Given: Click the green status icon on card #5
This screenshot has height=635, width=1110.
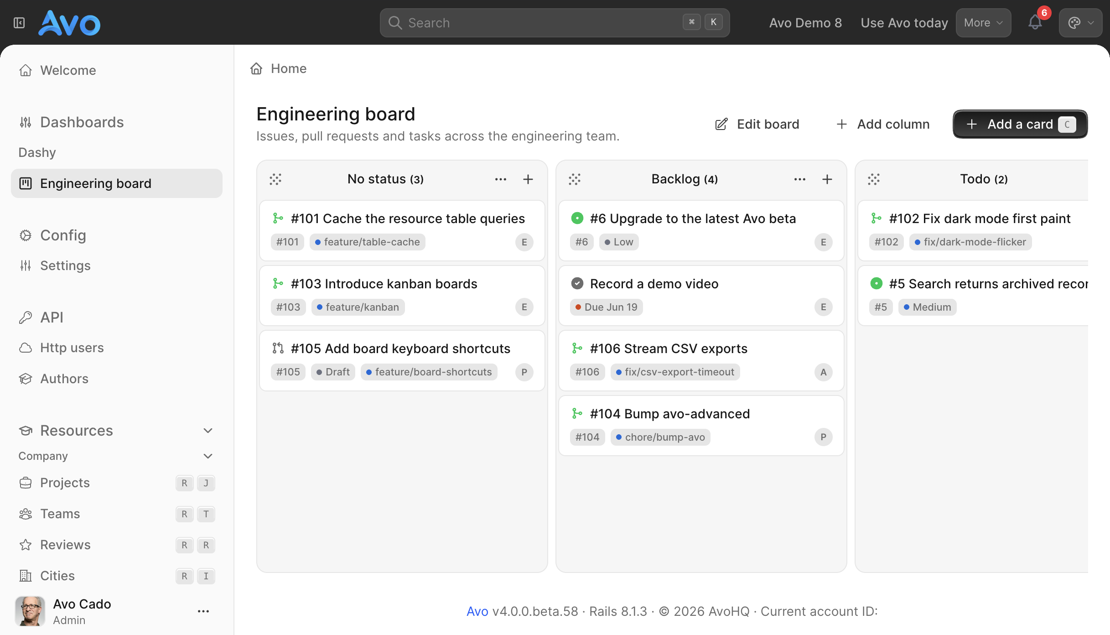Looking at the screenshot, I should 877,284.
